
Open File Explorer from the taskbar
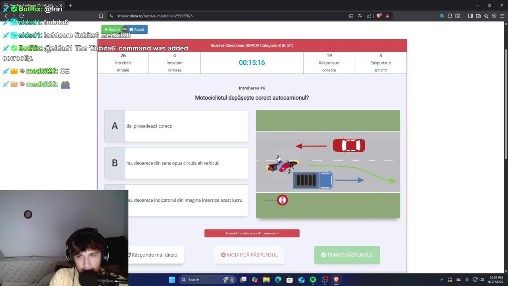[266, 280]
